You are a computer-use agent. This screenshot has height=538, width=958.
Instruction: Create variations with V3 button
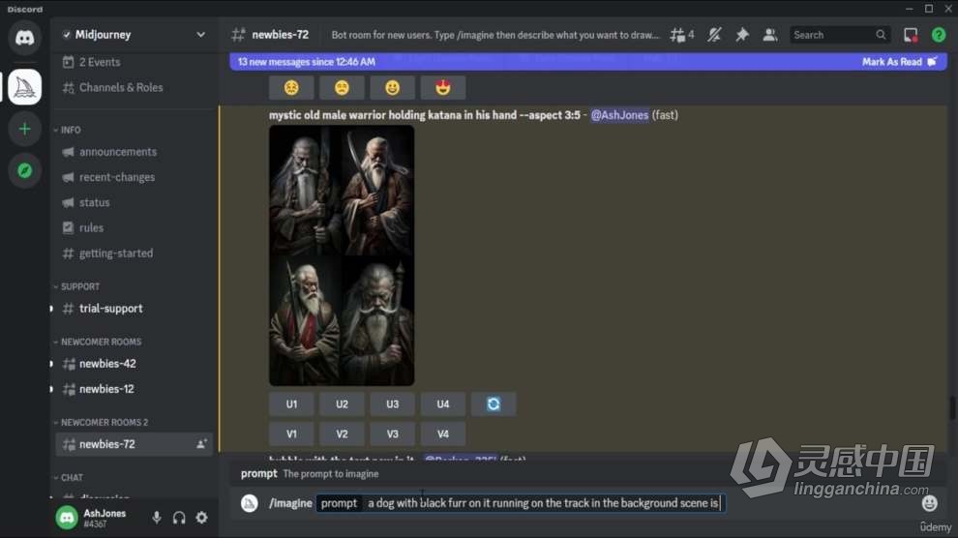tap(392, 434)
